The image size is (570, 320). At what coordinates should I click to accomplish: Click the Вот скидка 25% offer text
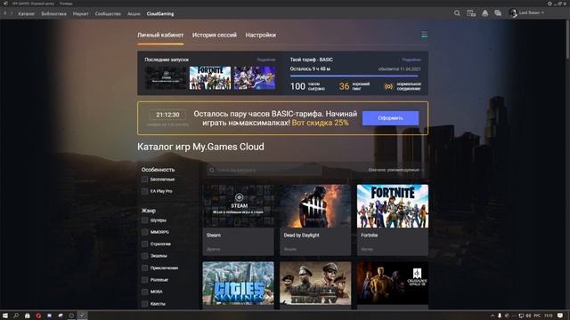click(320, 123)
